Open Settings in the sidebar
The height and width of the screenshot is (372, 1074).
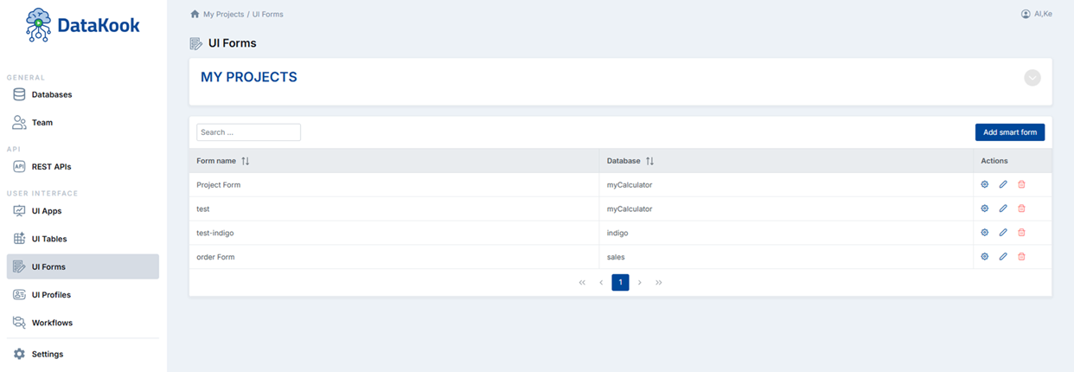coord(83,354)
